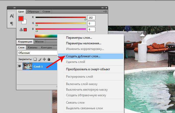Choose Параметры наложения... menu item
The width and height of the screenshot is (175, 113).
[x=84, y=43]
